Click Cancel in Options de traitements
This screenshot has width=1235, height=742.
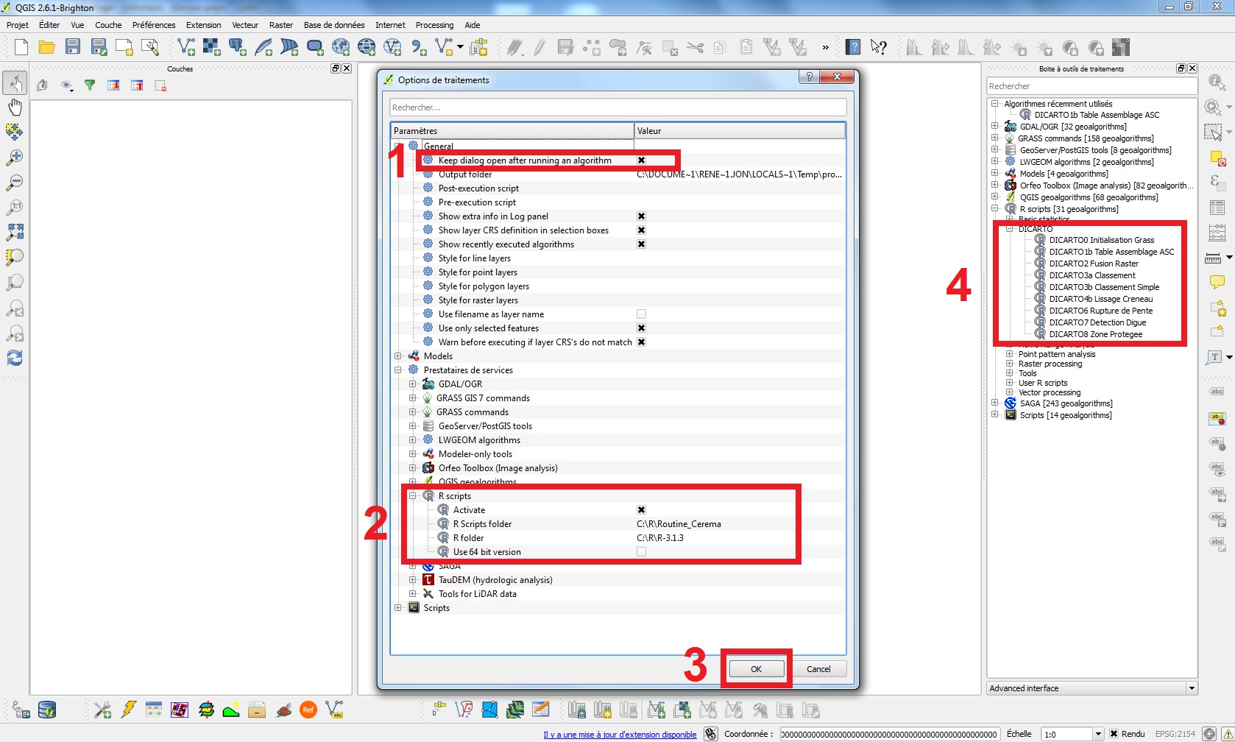(818, 669)
